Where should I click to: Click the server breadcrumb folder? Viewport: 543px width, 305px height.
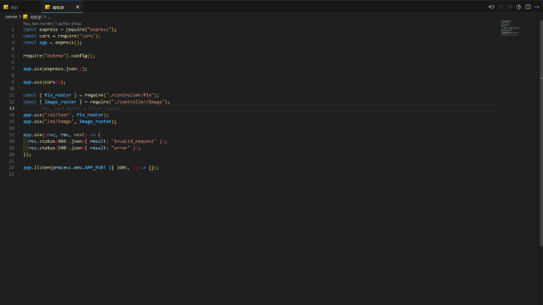click(x=11, y=16)
